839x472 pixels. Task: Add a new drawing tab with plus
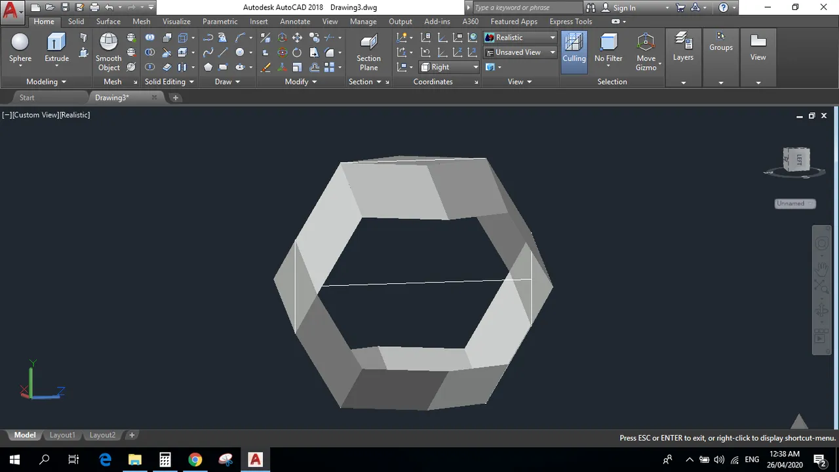point(175,97)
